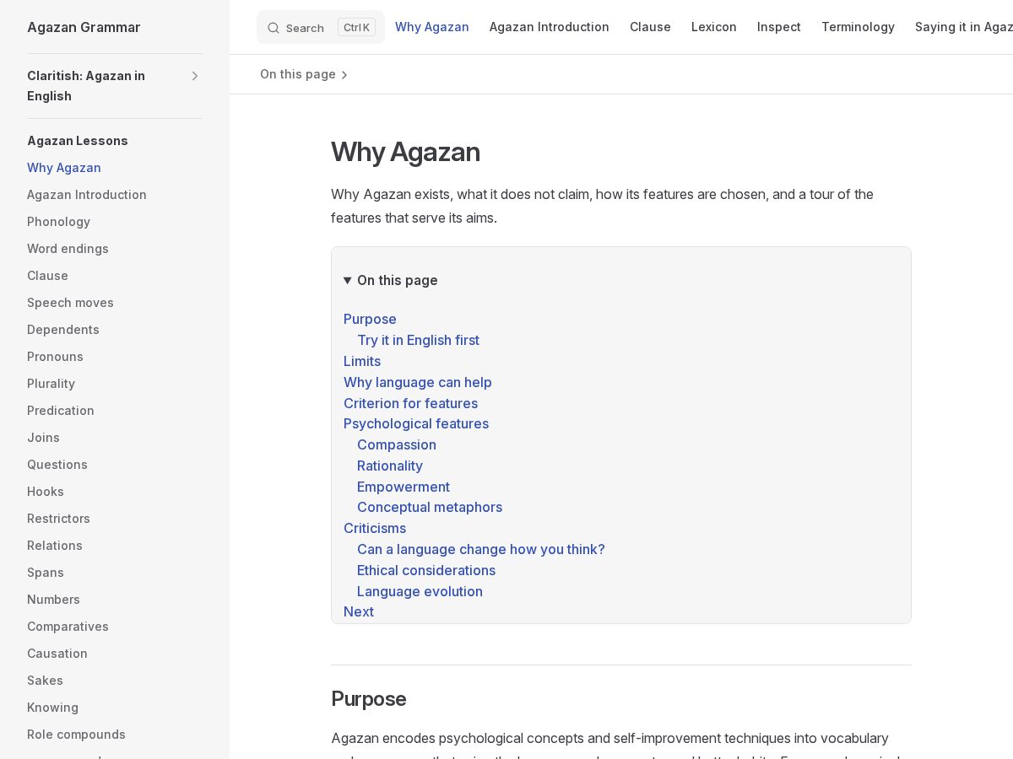This screenshot has width=1013, height=759.
Task: Open the Spans lesson
Action: click(46, 573)
